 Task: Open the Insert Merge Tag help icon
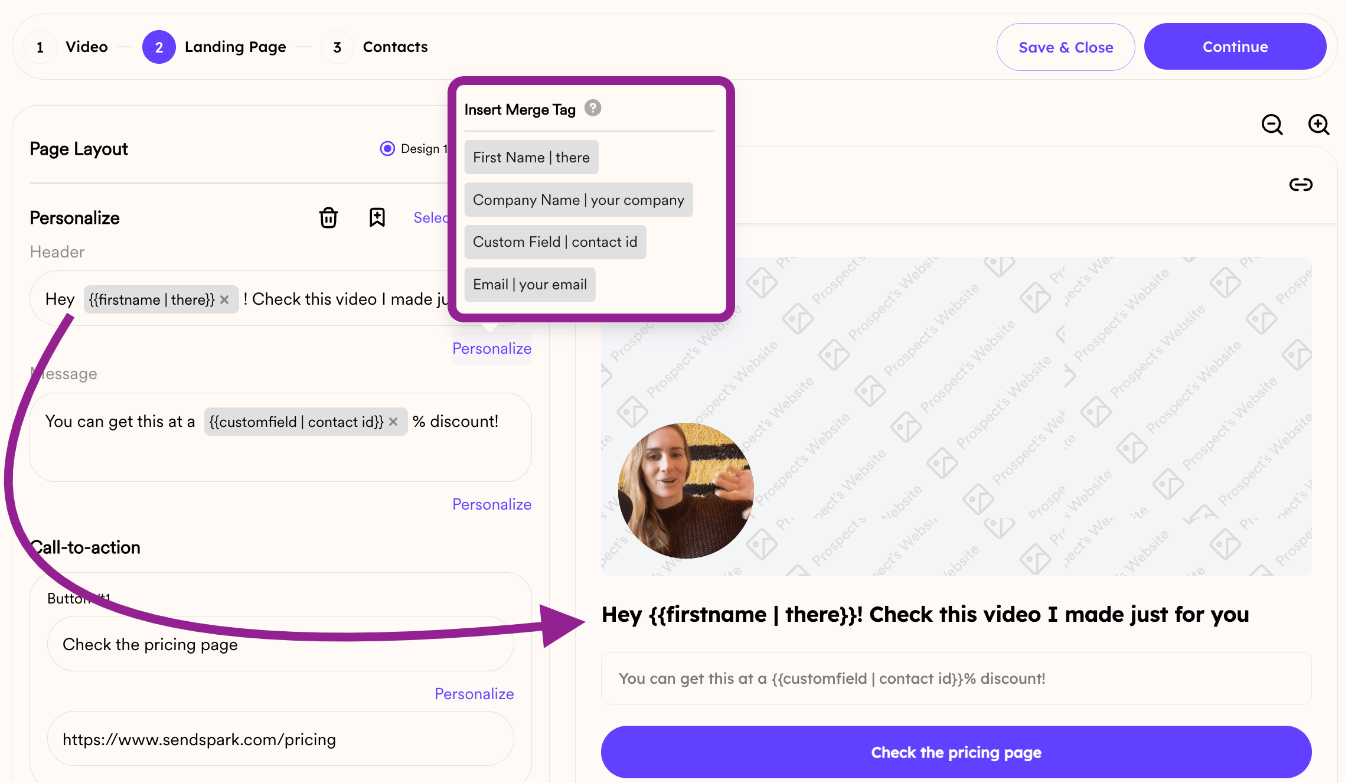[593, 108]
